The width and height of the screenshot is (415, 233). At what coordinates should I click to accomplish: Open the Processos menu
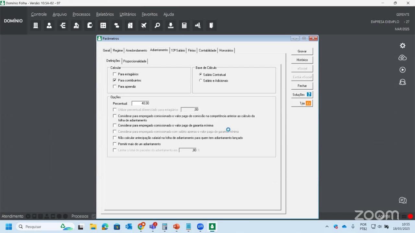[x=81, y=14]
